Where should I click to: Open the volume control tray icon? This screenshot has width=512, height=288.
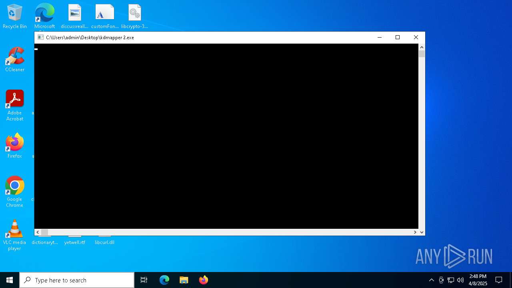[460, 280]
